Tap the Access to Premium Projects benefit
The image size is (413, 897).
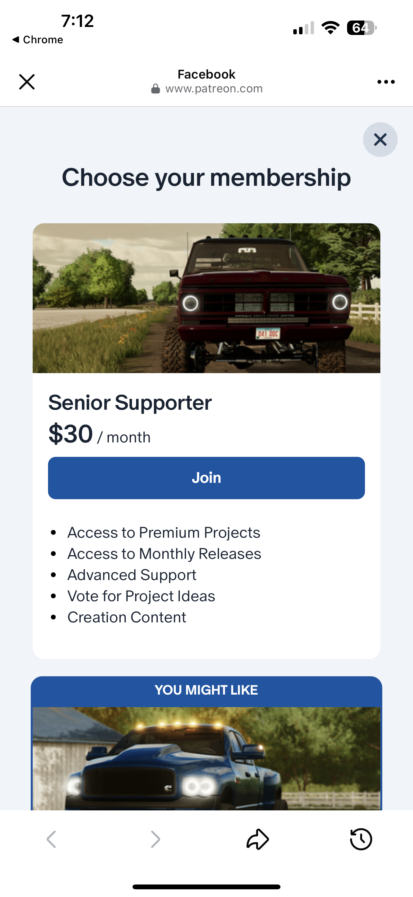(164, 533)
